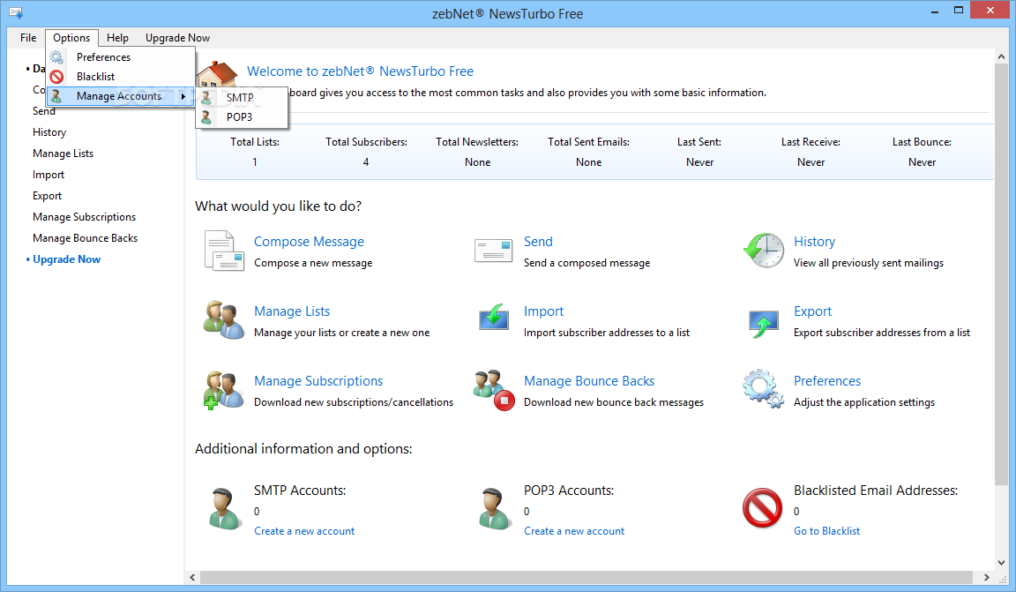The width and height of the screenshot is (1016, 592).
Task: Click the POP3 Accounts person icon
Action: point(495,508)
